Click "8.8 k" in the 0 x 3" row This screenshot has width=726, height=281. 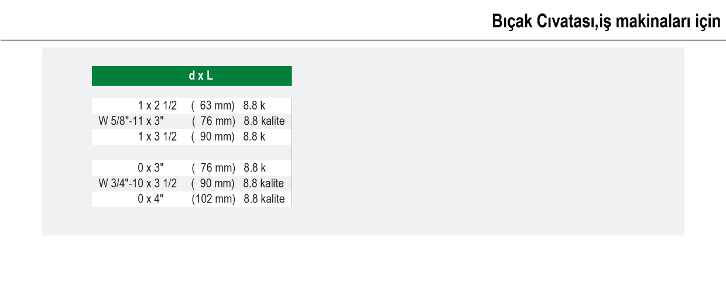(x=255, y=168)
